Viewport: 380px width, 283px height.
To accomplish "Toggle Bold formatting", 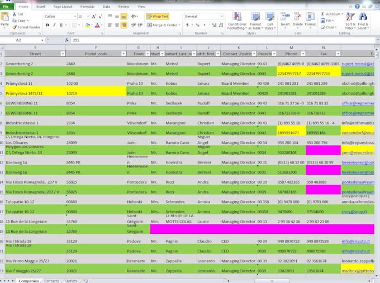I will (47, 25).
